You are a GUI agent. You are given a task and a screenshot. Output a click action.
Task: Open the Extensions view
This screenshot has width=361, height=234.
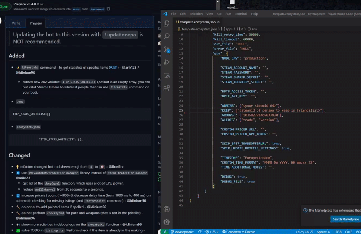point(166,88)
